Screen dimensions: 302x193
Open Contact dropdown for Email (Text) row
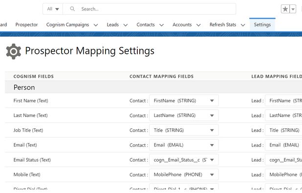(184, 145)
